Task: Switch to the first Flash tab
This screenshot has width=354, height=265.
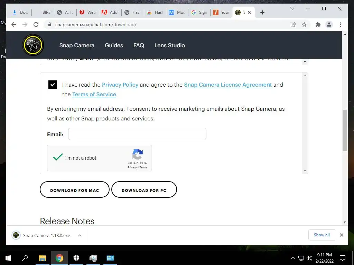Action: click(133, 12)
